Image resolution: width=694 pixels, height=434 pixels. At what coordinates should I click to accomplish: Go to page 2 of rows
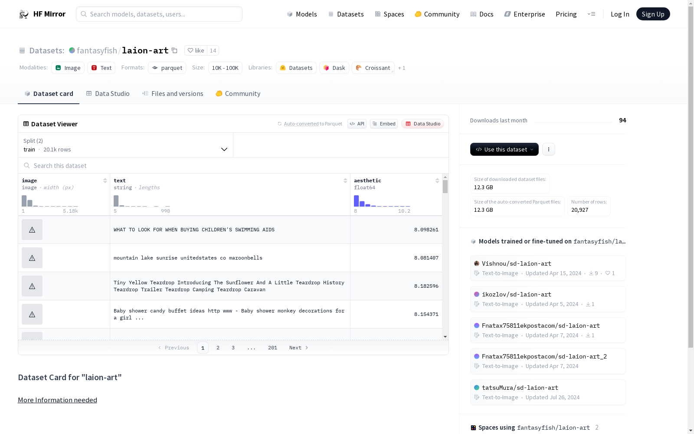coord(218,348)
